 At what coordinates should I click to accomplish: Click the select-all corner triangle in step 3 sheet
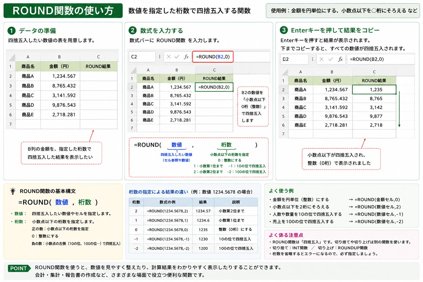[x=284, y=72]
